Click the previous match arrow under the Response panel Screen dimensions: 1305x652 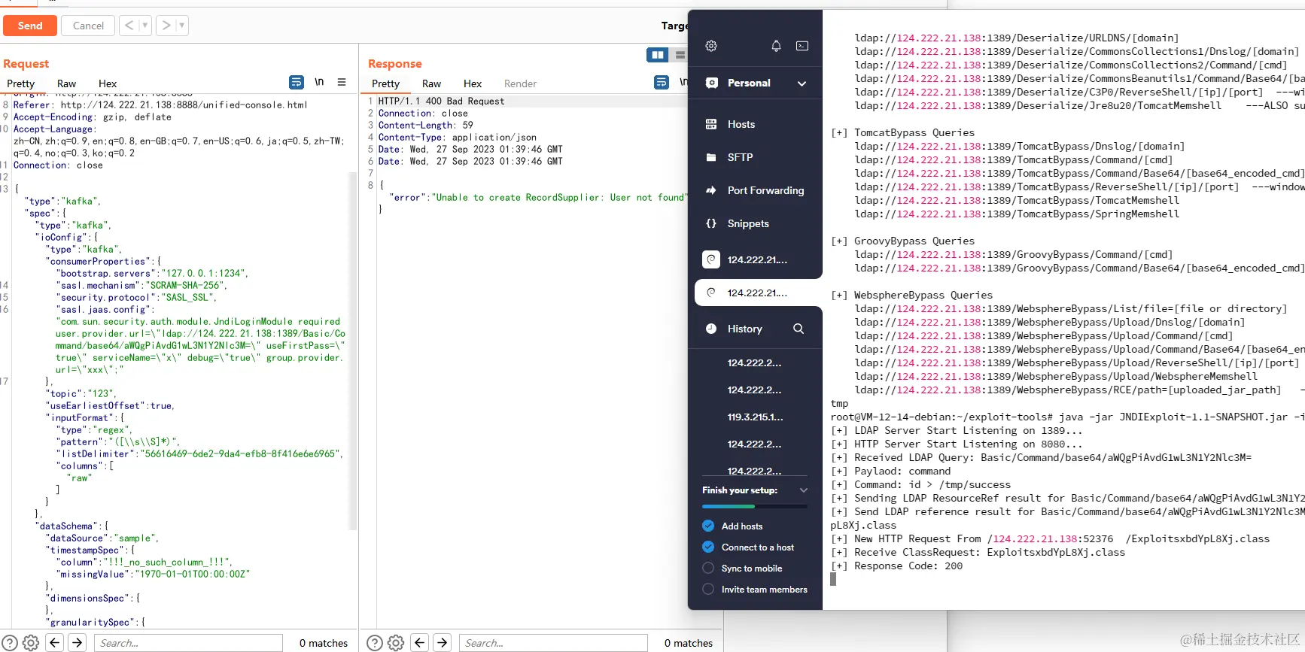point(420,643)
